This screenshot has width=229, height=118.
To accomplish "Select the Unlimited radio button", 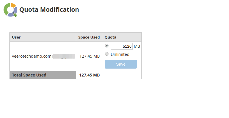I will (x=107, y=54).
